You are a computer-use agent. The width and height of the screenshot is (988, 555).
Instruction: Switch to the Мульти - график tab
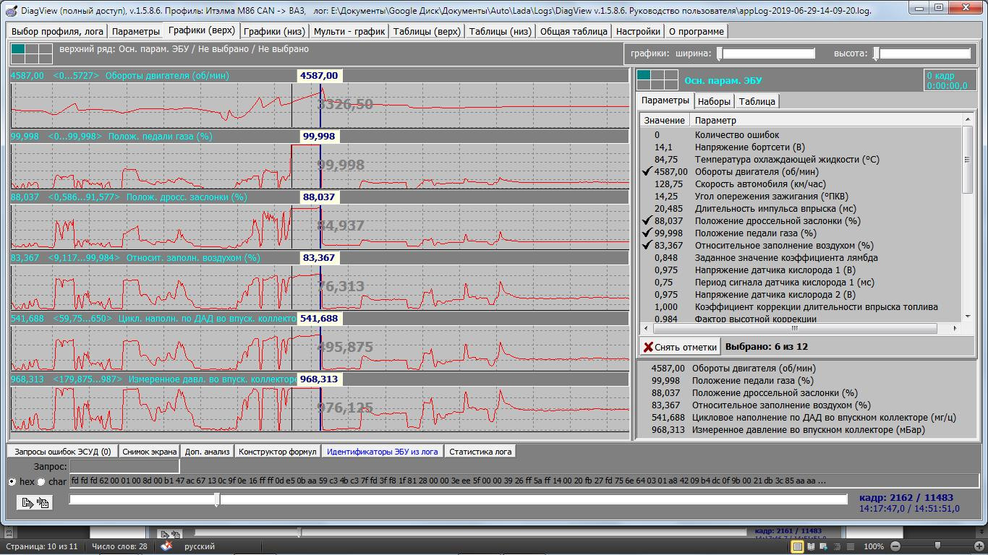point(349,32)
